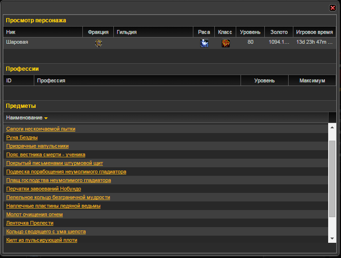
Task: Click the faction emblem icon for Шаровая
Action: click(x=99, y=43)
